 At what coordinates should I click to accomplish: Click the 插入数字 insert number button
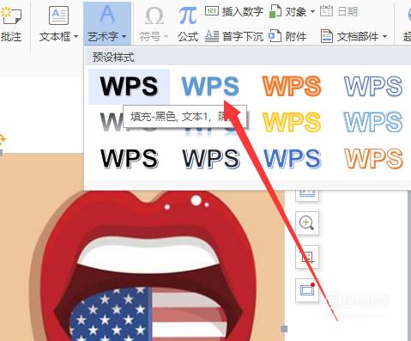(x=234, y=11)
